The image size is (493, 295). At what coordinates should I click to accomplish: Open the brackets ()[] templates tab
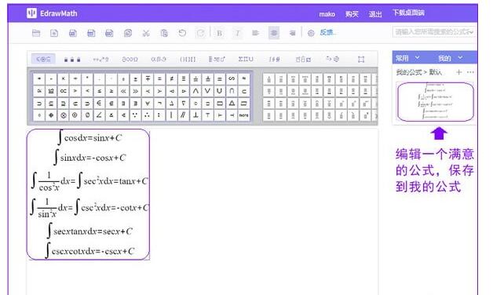point(188,59)
